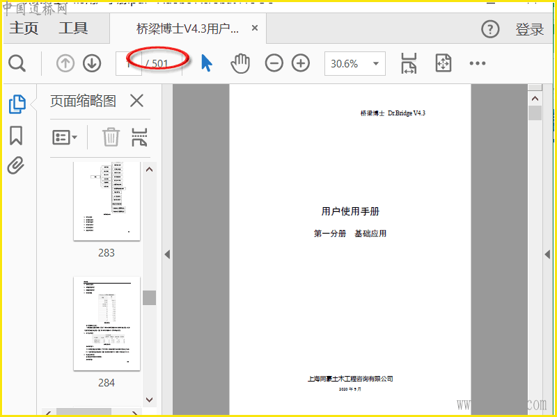Close the 桥梁博士V4.3用户 document tab

click(x=255, y=28)
